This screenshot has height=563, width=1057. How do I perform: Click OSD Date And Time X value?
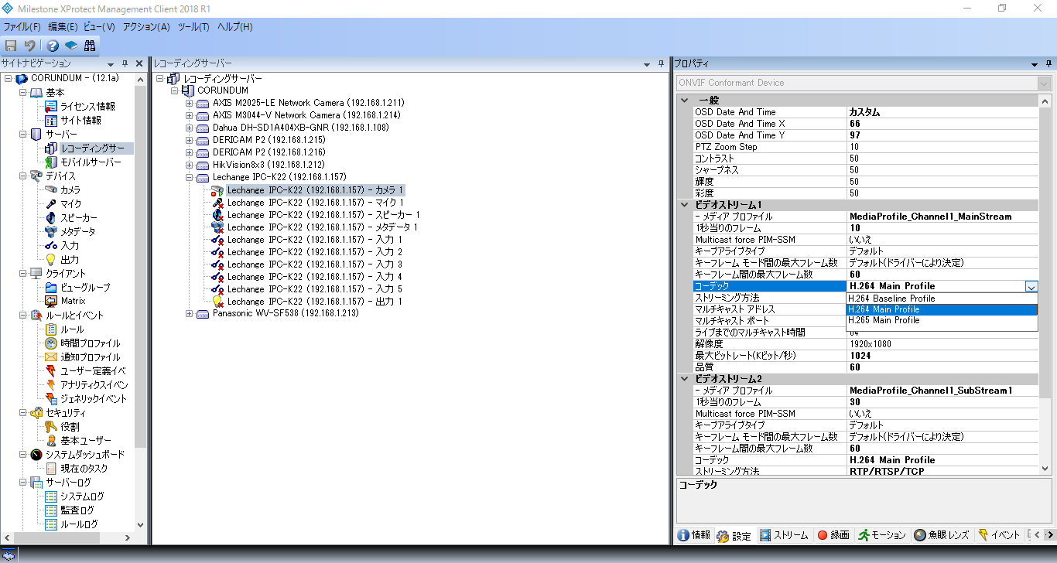pos(942,124)
